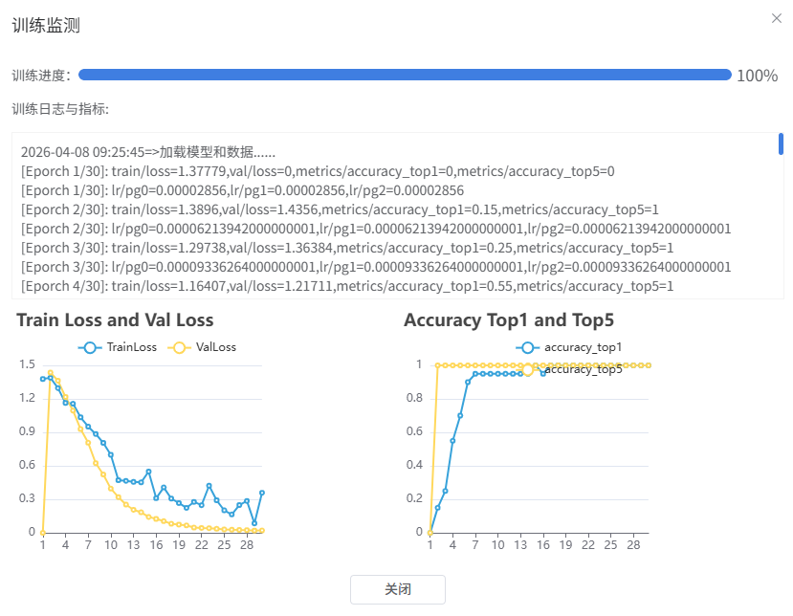Click the accuracy_top1 point near value 0.55
This screenshot has width=793, height=616.
[x=452, y=440]
